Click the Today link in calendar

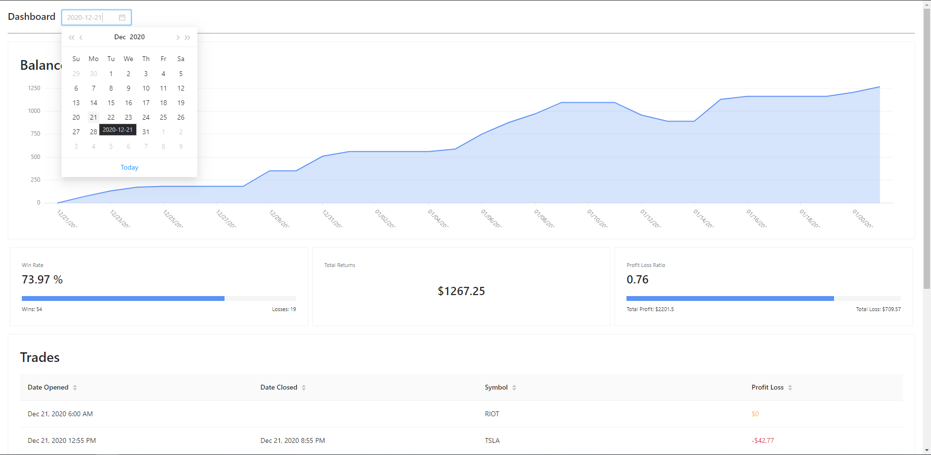pos(129,167)
